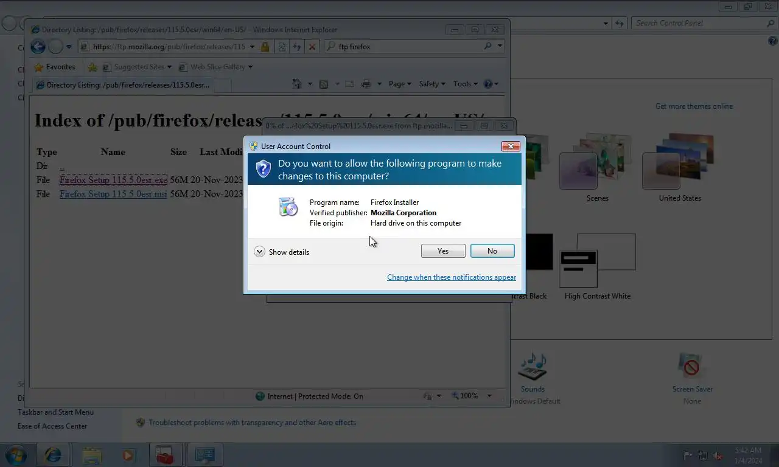The image size is (779, 467).
Task: Click the Home icon in the IE command bar
Action: 297,84
